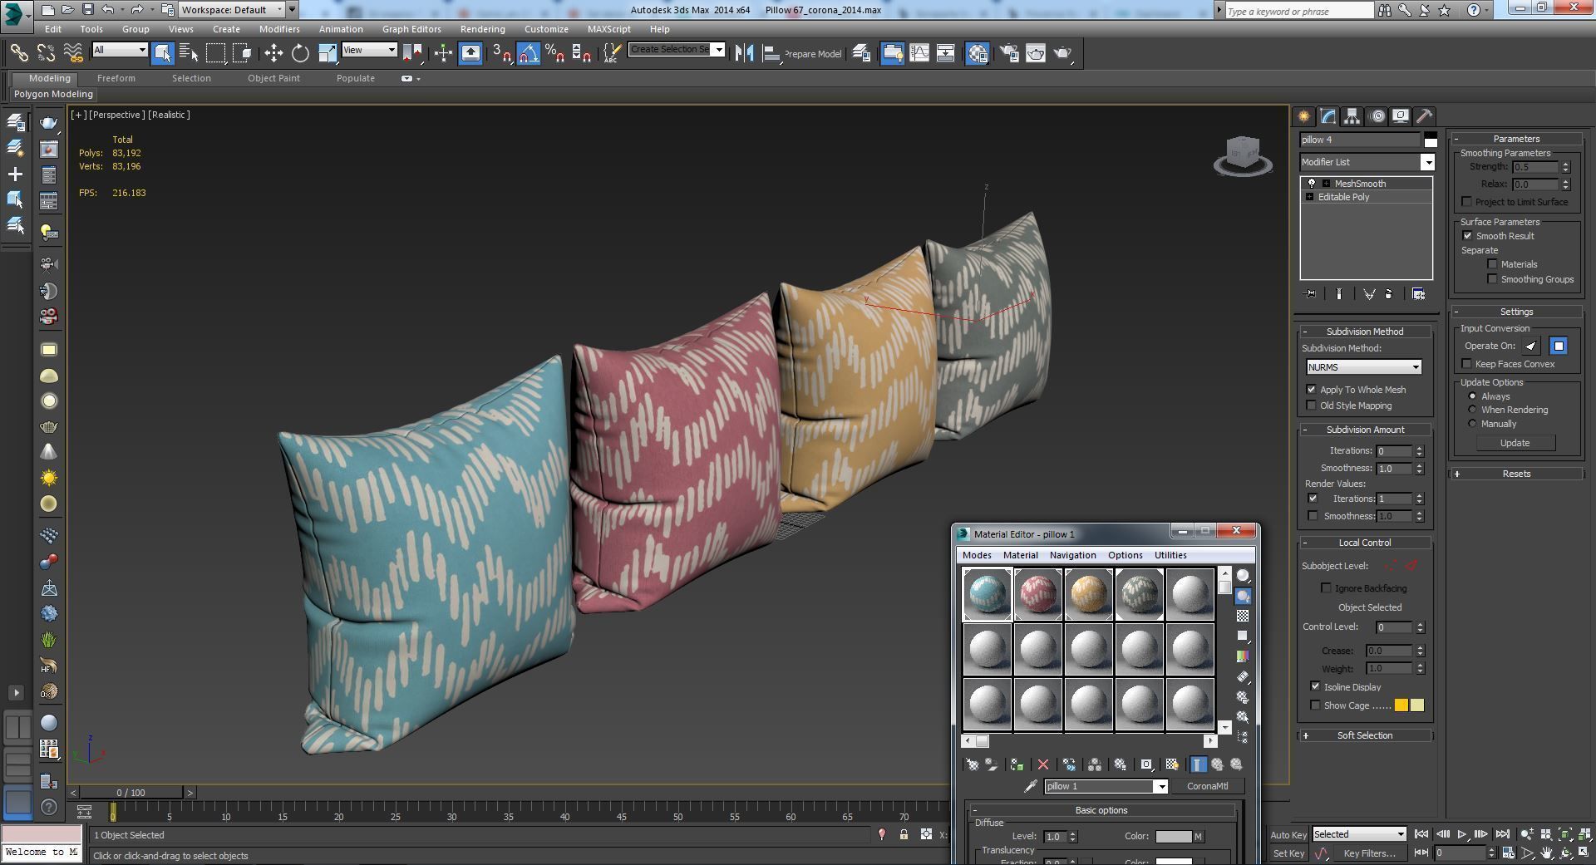
Task: Select the Scale tool in main toolbar
Action: 328,53
